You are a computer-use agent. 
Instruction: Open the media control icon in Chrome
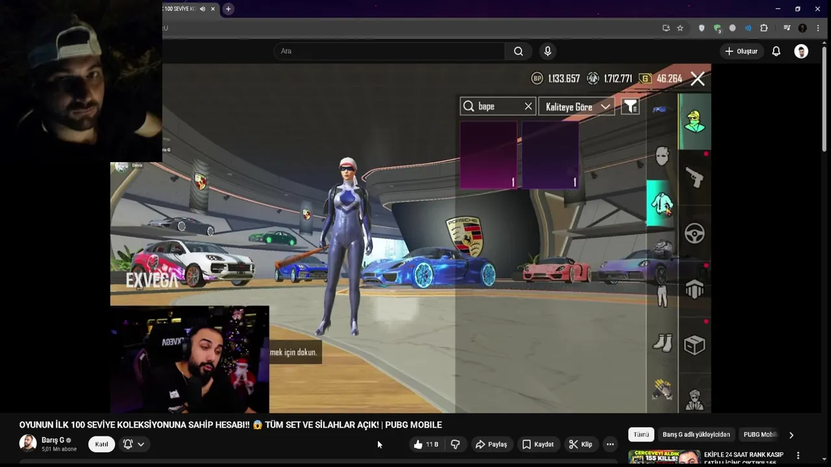pos(787,28)
